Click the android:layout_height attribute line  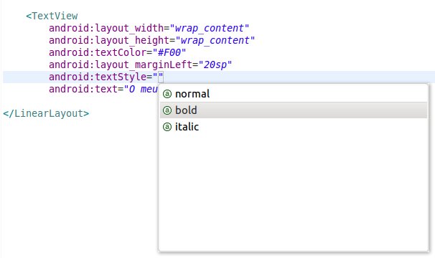(x=151, y=40)
